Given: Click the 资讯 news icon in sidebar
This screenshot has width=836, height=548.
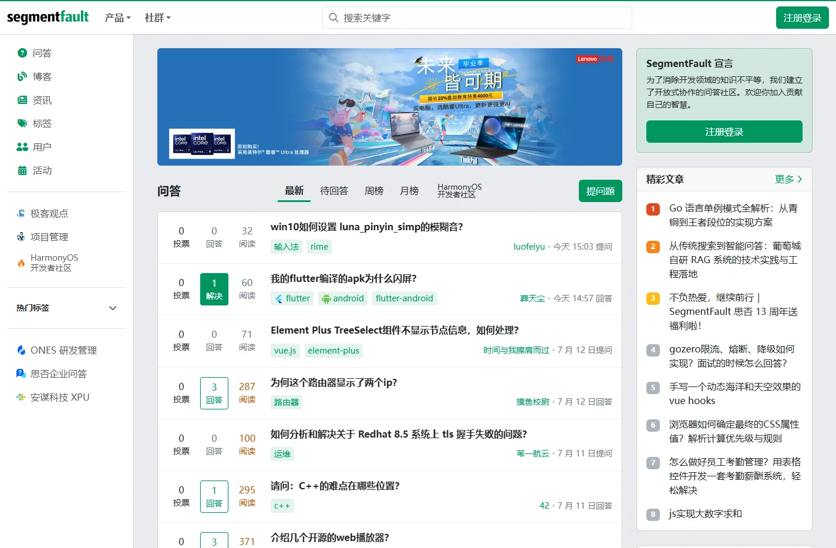Looking at the screenshot, I should (22, 100).
